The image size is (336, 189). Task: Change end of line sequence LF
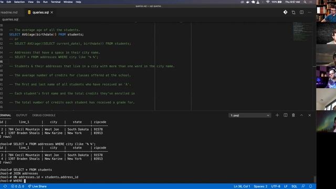[x=286, y=186]
